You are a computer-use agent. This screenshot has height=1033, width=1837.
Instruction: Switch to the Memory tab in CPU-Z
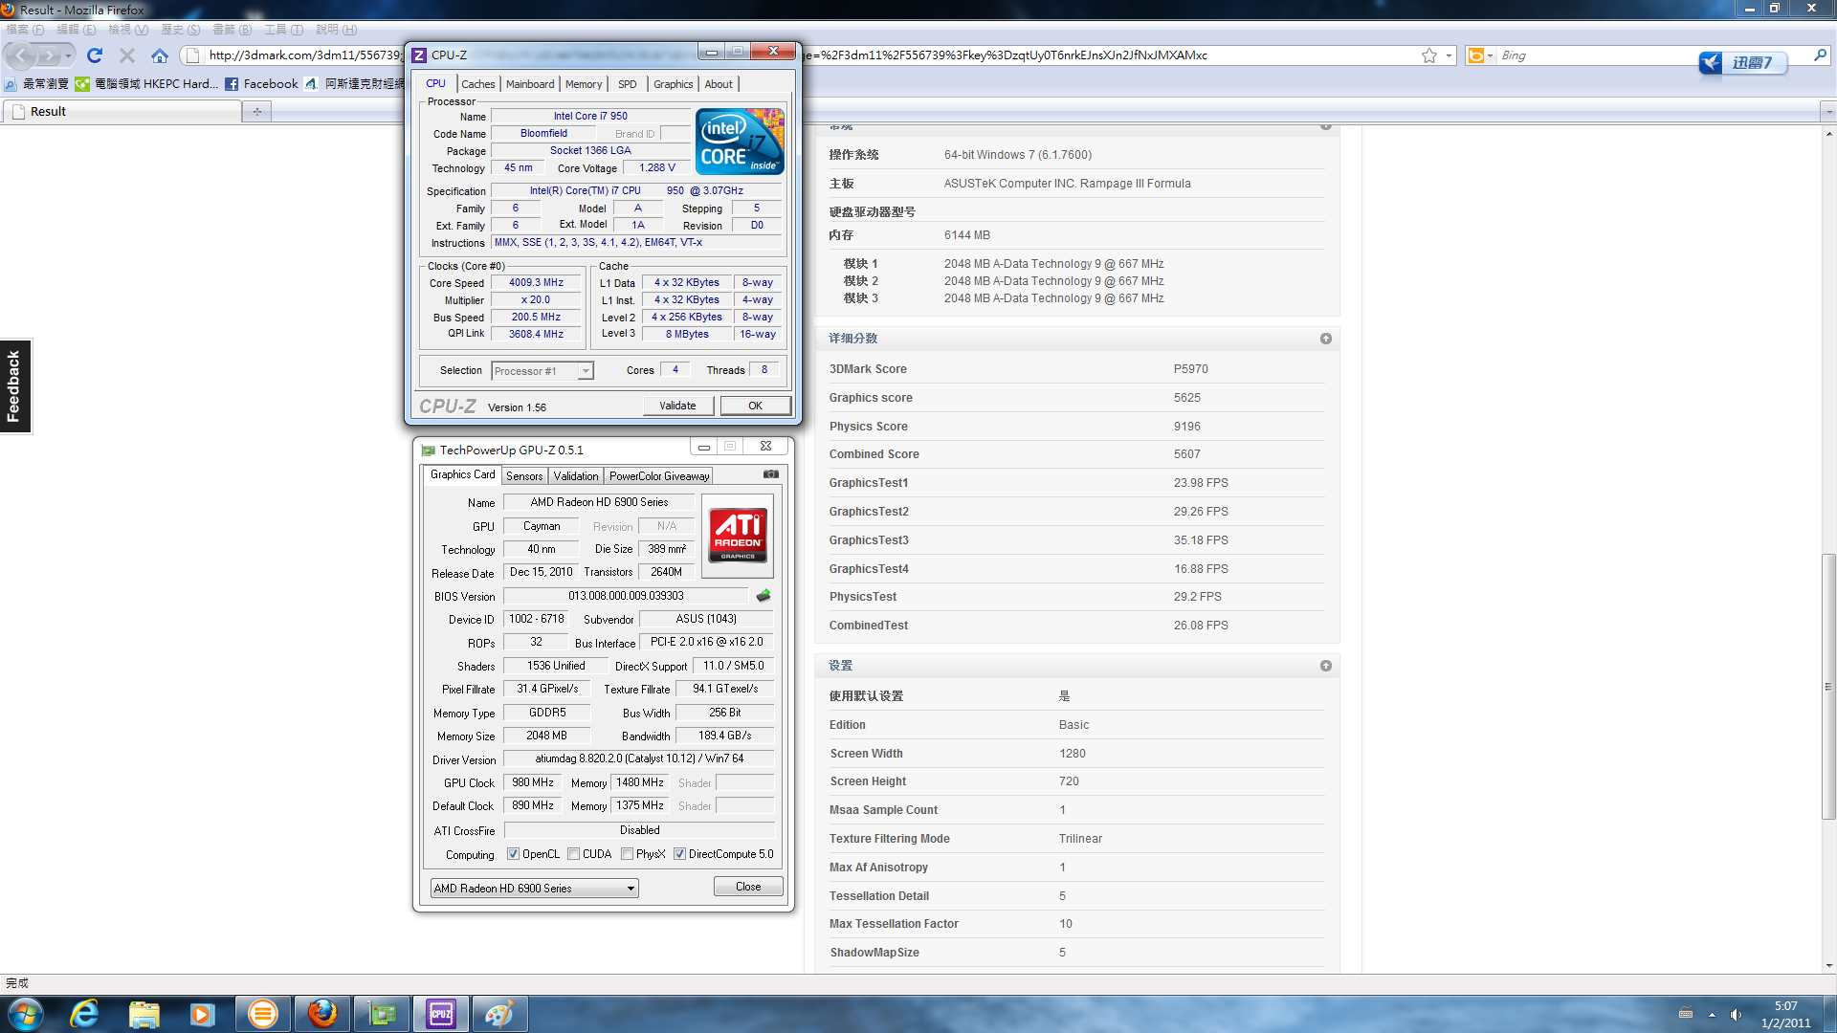pos(584,84)
